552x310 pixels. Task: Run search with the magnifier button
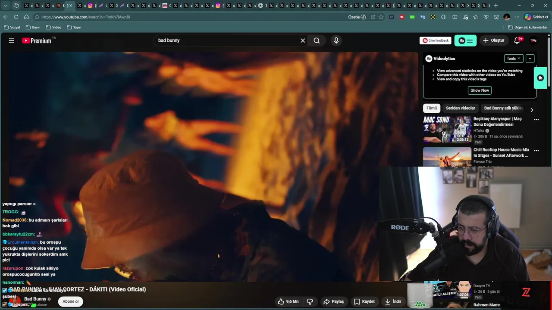click(x=317, y=40)
